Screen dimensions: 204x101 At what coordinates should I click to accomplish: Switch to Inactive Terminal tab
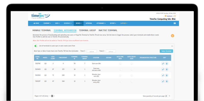coord(108,30)
